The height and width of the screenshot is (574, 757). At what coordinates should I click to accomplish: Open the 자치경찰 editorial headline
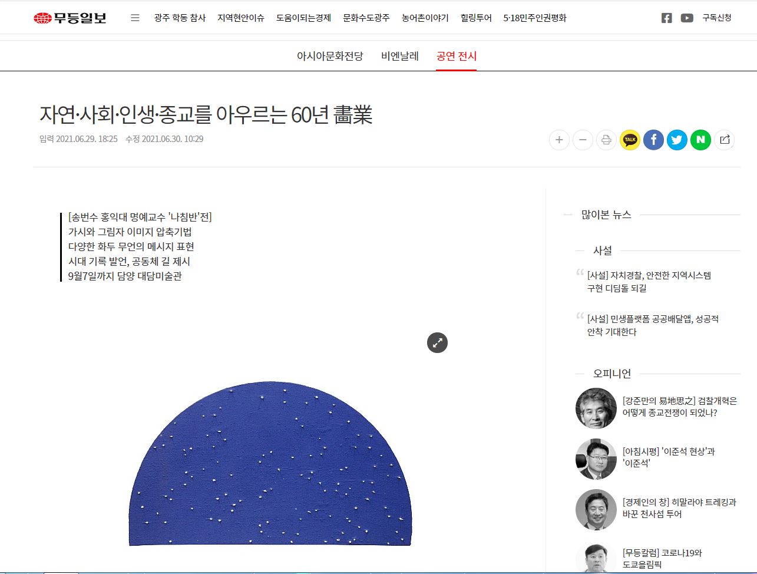tap(649, 282)
